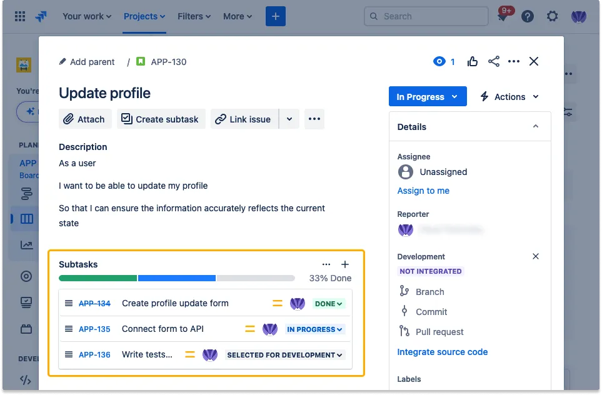Viewport: 602px width, 395px height.
Task: Click the thumbs up vote icon
Action: click(x=472, y=61)
